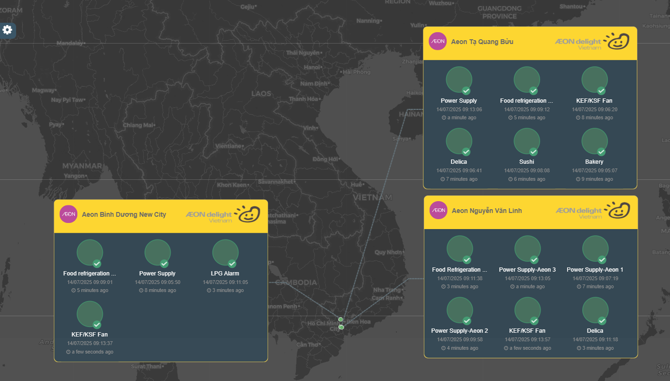Open KEF/KSF Fan status circle in Tạ Quang Bửu
This screenshot has width=670, height=381.
click(595, 80)
